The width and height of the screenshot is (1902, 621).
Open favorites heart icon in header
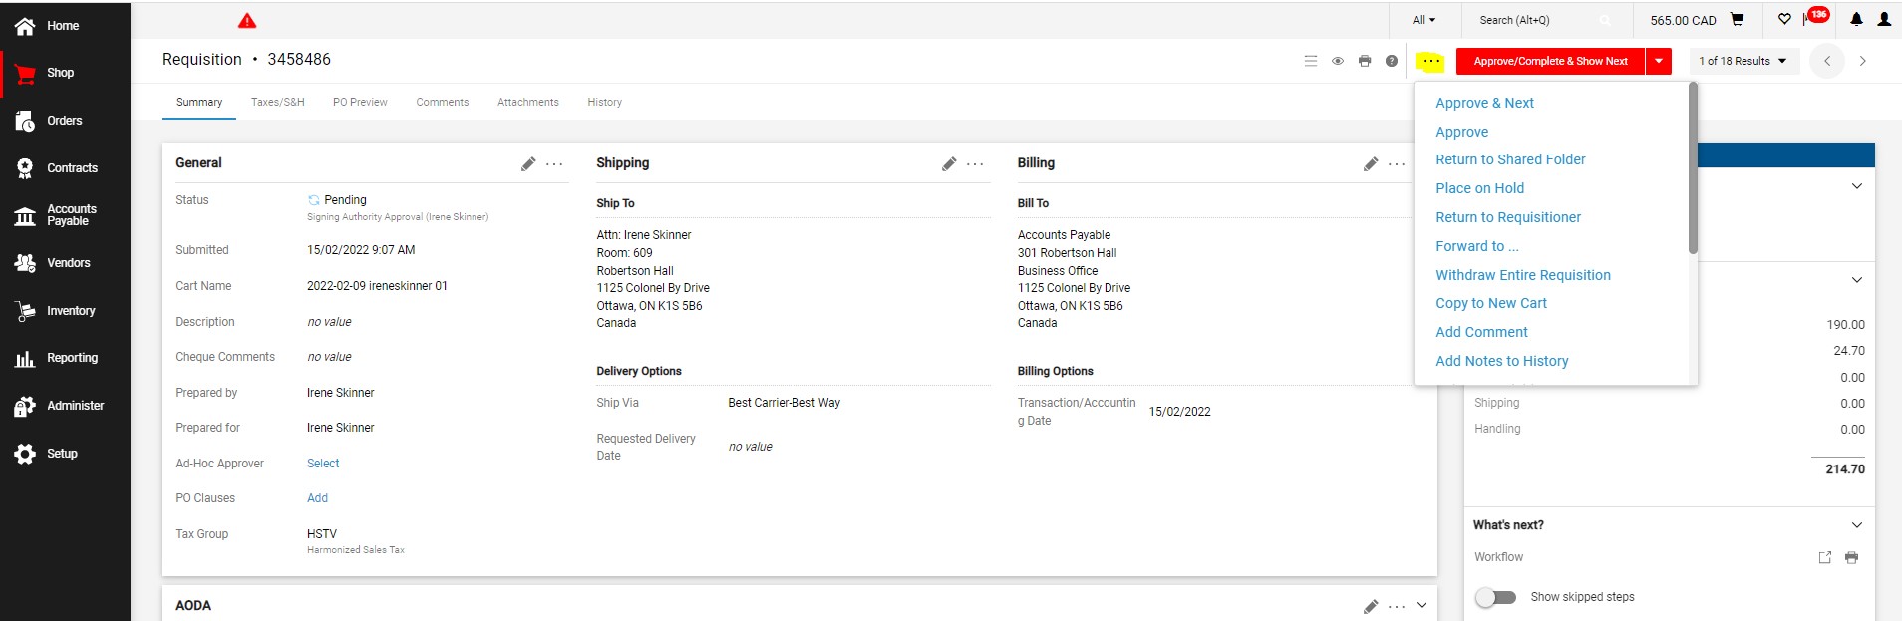1784,19
